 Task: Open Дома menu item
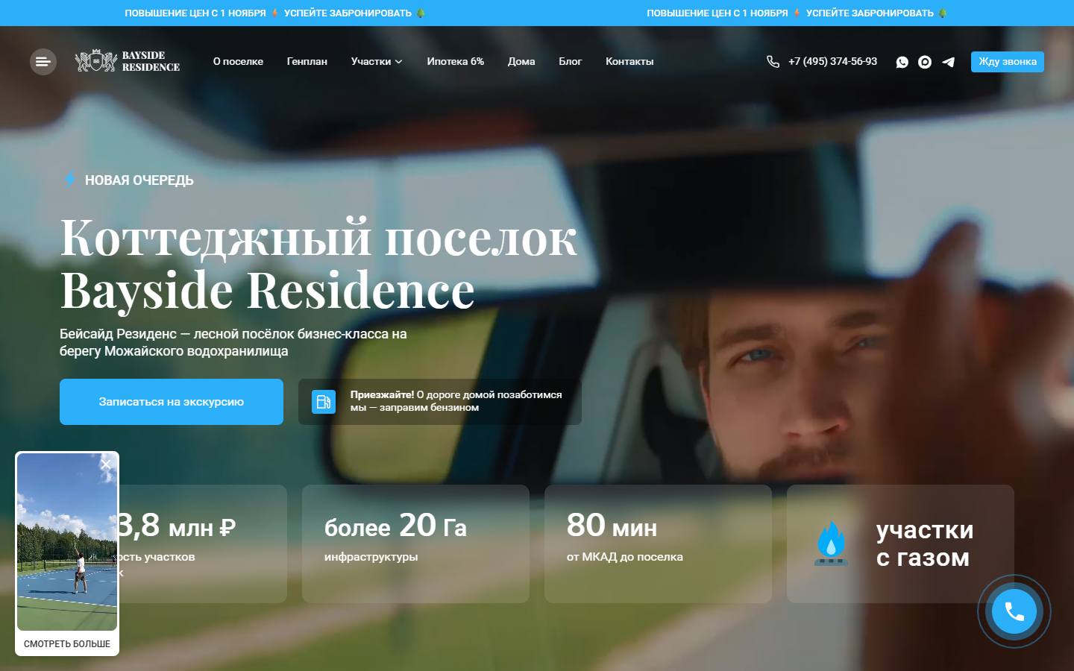click(x=521, y=62)
